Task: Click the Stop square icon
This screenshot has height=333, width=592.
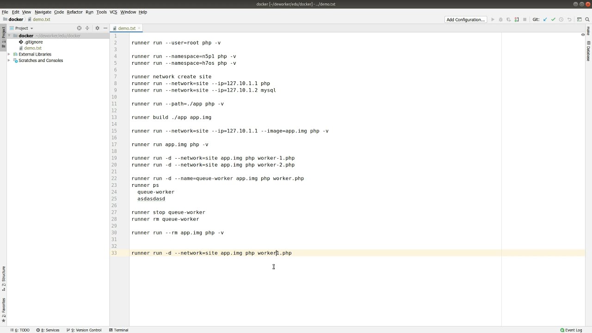Action: click(x=524, y=19)
